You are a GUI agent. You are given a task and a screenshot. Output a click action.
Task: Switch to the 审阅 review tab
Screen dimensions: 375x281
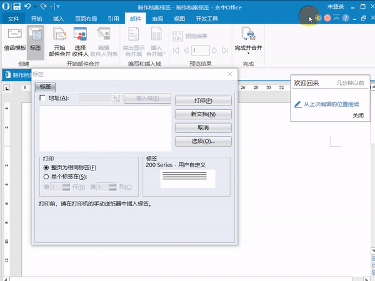(x=157, y=19)
